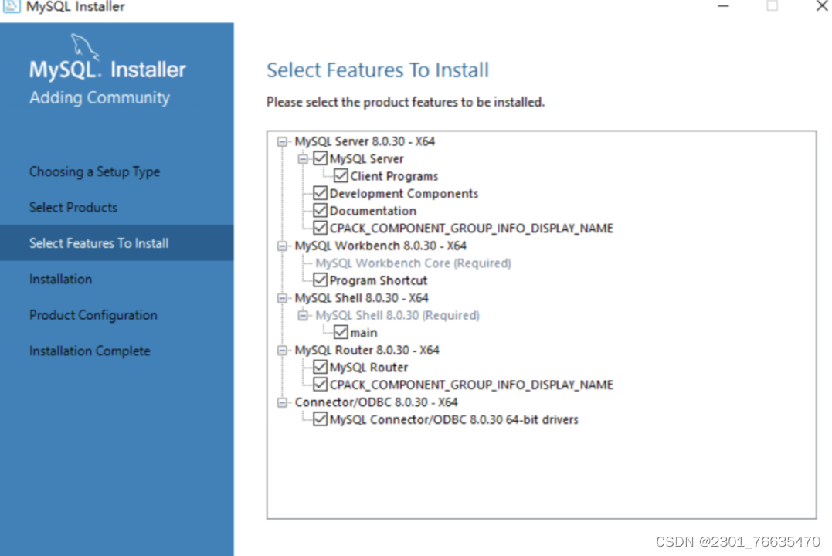Viewport: 832px width, 556px height.
Task: Uncheck Development Components checkbox
Action: click(320, 193)
